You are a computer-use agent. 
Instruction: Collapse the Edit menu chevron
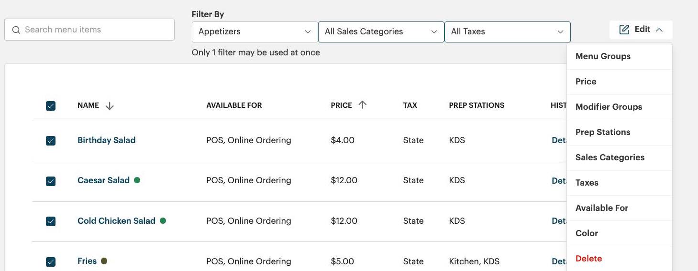click(659, 30)
